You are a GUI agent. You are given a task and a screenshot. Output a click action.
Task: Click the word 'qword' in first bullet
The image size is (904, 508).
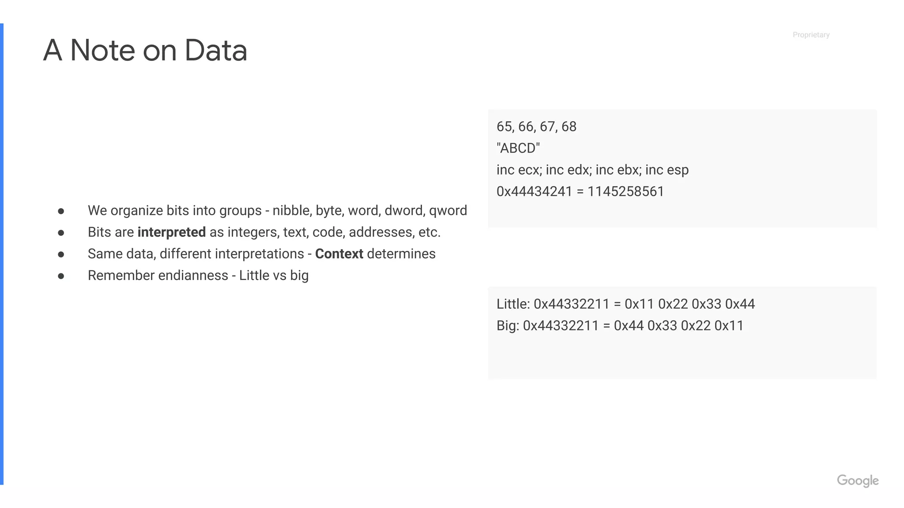pos(448,211)
